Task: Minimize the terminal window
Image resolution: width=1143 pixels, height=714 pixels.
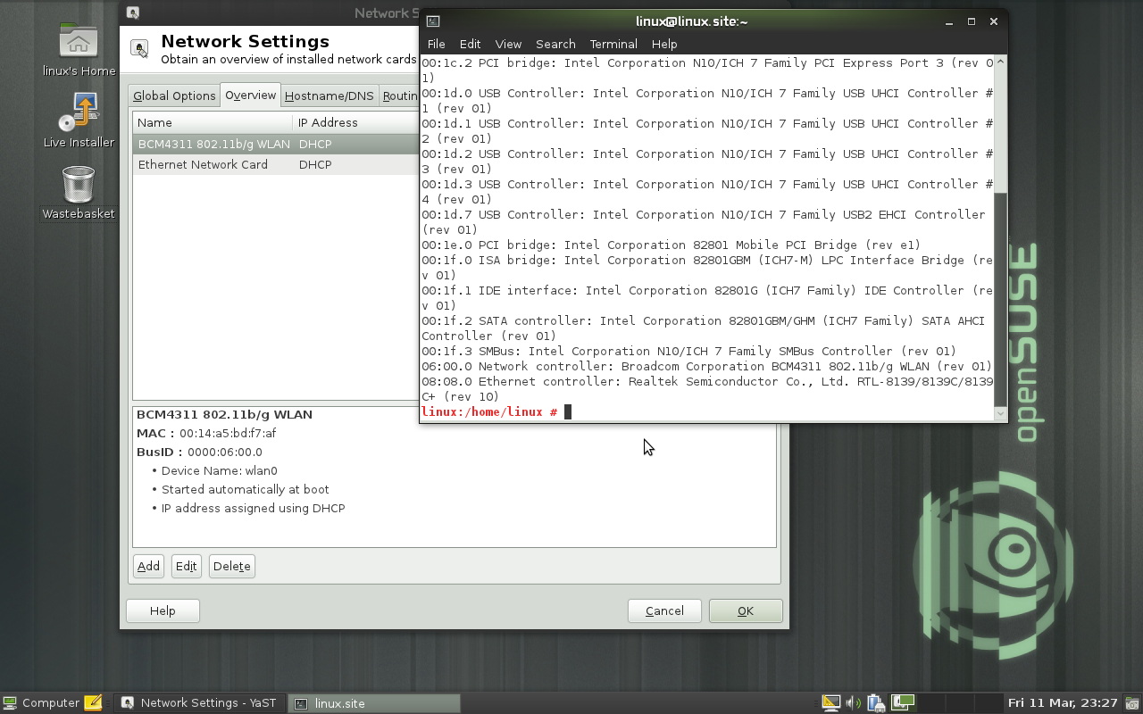Action: [948, 21]
